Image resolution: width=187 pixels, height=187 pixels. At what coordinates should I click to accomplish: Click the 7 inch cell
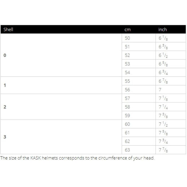pos(160,90)
